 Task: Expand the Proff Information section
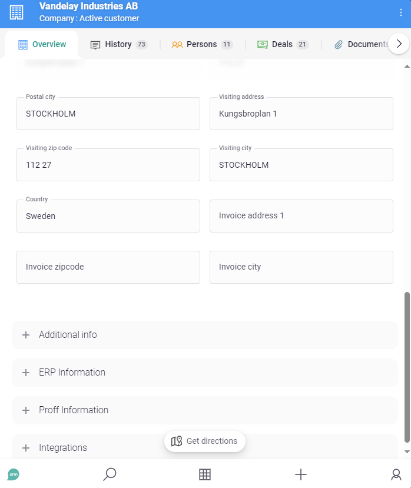[204, 410]
